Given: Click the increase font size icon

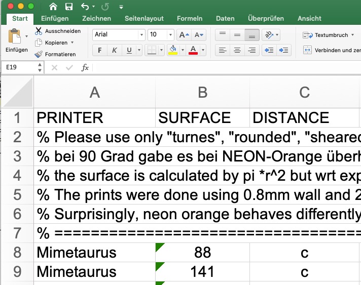Looking at the screenshot, I should [x=184, y=35].
